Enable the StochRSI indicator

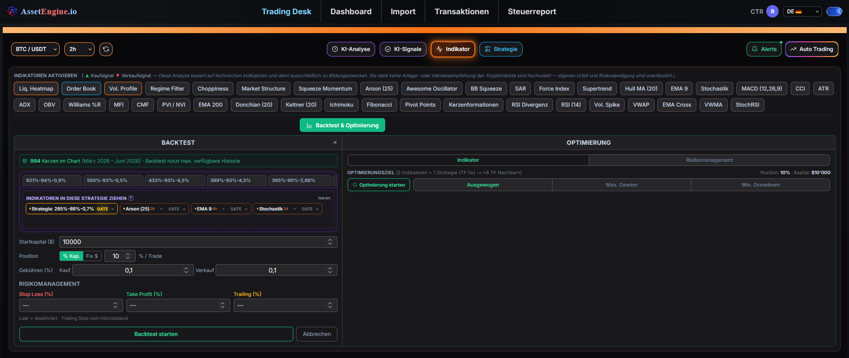747,105
